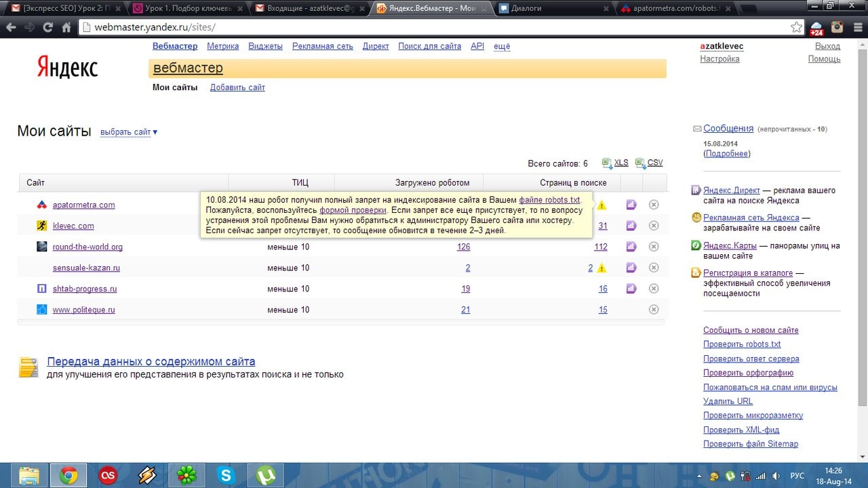Screen dimensions: 868x488
Task: Remove apatormetra.com with its X icon
Action: pyautogui.click(x=654, y=205)
